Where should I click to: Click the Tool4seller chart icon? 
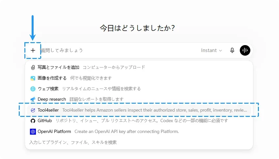click(x=33, y=110)
